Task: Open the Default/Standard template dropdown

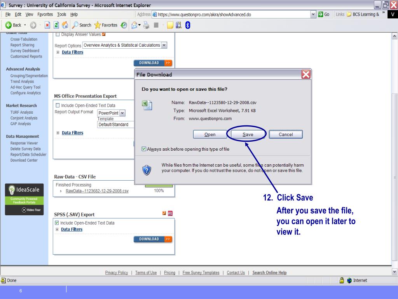Action: click(115, 125)
